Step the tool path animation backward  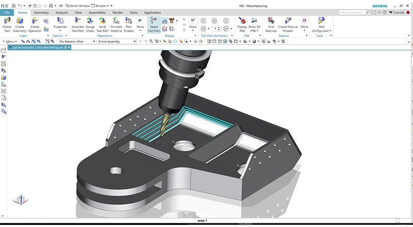coord(203,21)
